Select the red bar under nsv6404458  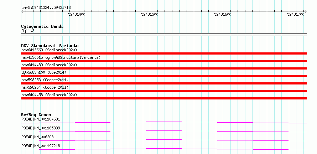[164, 98]
